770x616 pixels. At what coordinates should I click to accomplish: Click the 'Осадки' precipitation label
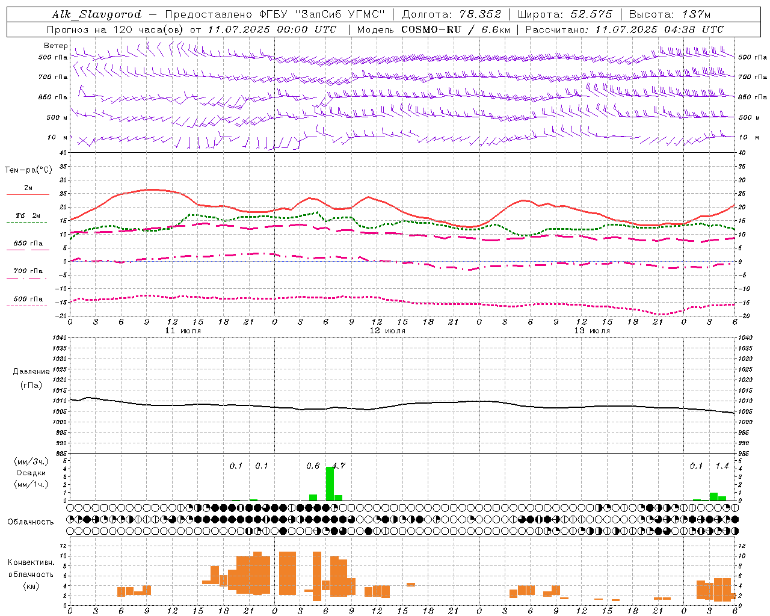[31, 473]
